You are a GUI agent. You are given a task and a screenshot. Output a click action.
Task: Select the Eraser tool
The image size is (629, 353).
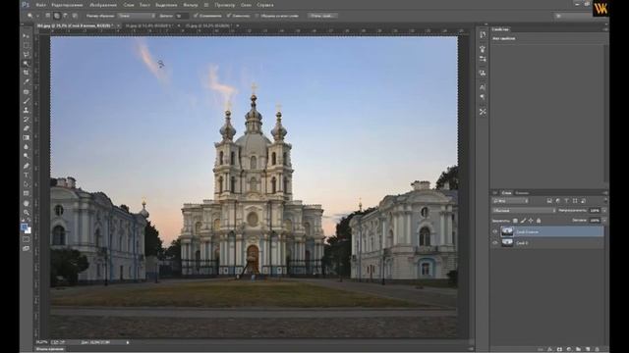[27, 128]
